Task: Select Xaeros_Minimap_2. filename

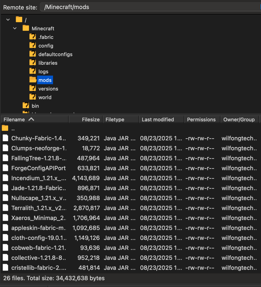Action: (39, 218)
